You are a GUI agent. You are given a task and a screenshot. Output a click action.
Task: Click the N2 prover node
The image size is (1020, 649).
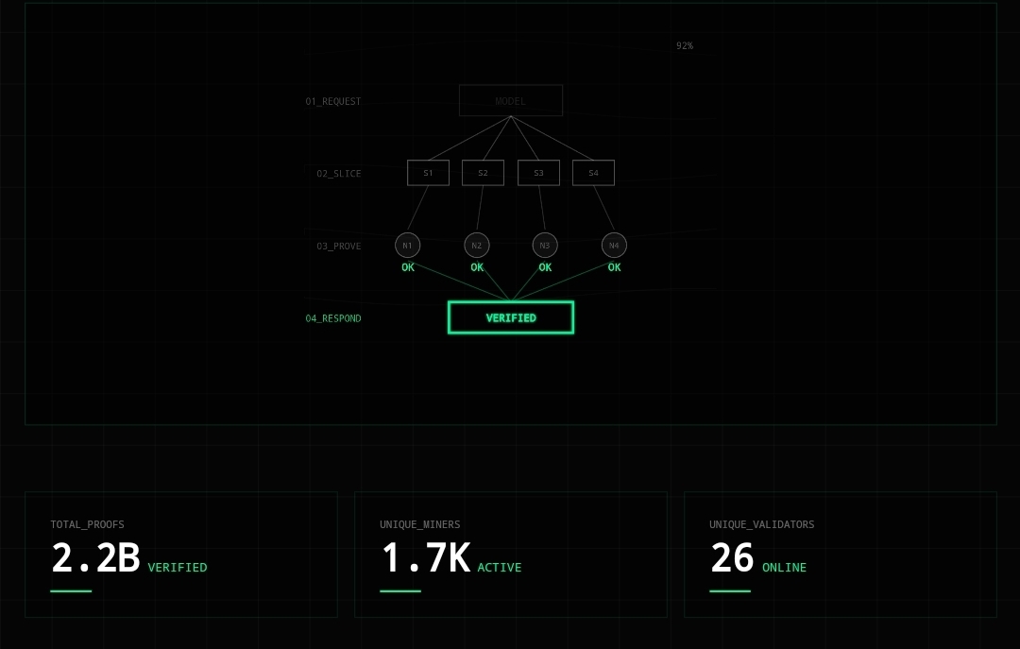[477, 246]
